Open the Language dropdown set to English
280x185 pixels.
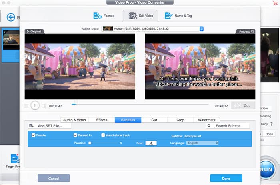point(202,143)
